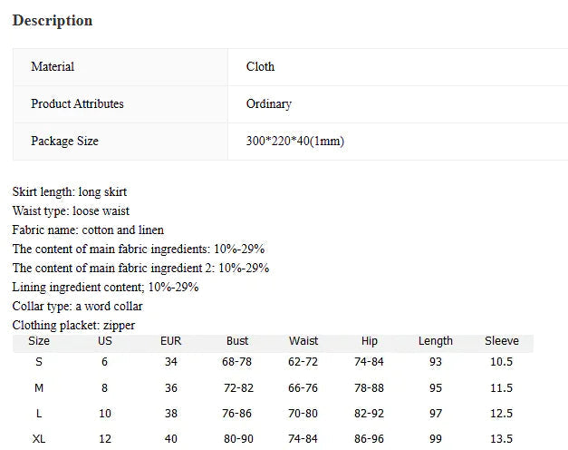Image resolution: width=568 pixels, height=450 pixels.
Task: Click the Description heading
Action: (x=53, y=21)
